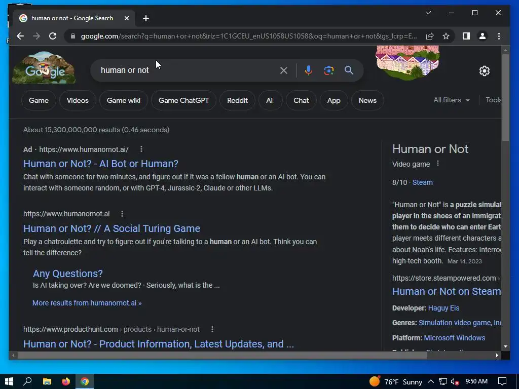This screenshot has width=519, height=389.
Task: View site information lock icon
Action: pos(73,36)
